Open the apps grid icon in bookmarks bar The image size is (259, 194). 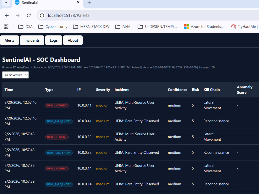(6, 27)
